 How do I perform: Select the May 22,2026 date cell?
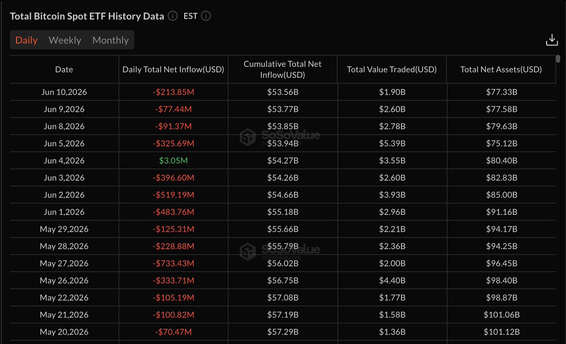click(x=64, y=297)
